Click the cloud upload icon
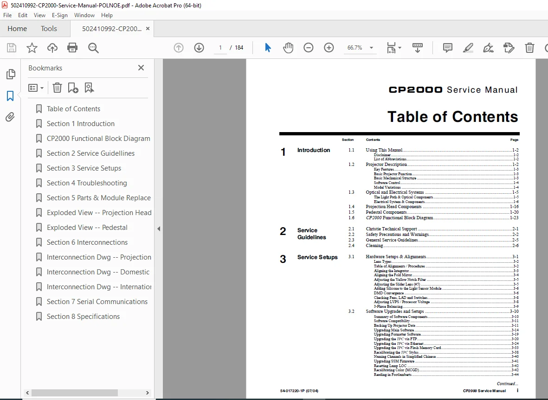 [x=52, y=47]
